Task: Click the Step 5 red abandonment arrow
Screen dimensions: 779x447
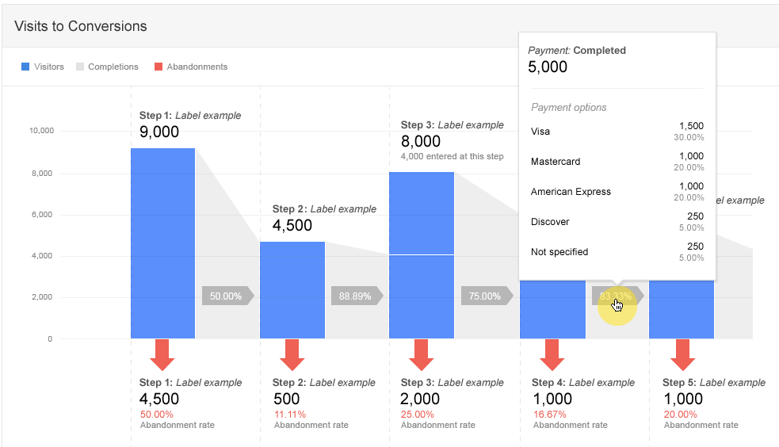Action: point(682,354)
